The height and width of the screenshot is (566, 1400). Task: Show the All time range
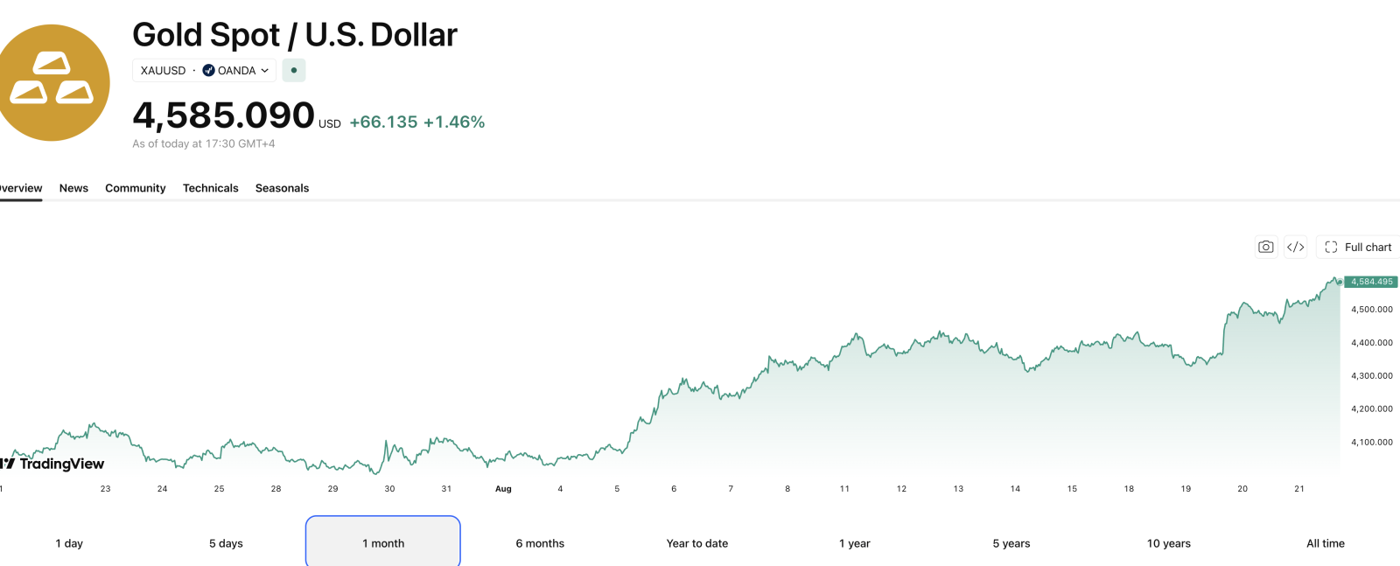(x=1326, y=543)
